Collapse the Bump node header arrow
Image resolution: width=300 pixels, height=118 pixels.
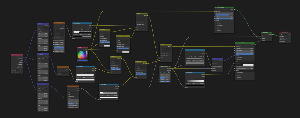point(212,58)
